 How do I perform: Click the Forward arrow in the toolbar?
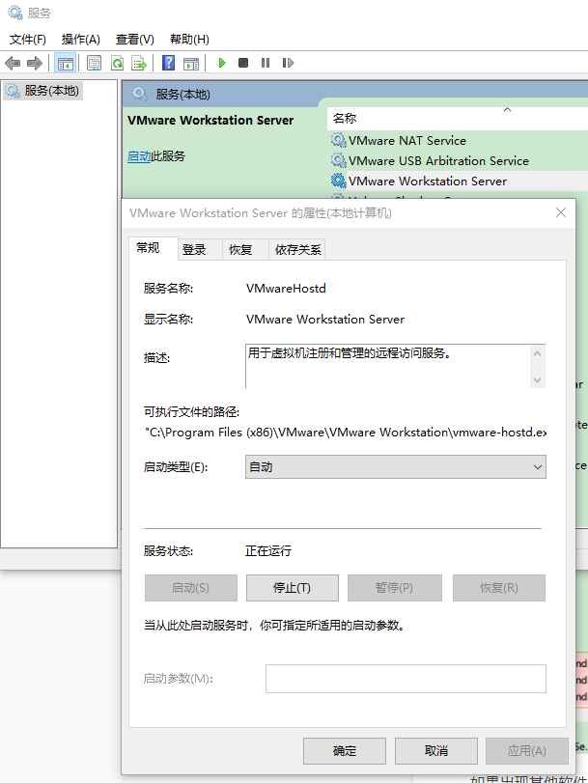pos(35,63)
